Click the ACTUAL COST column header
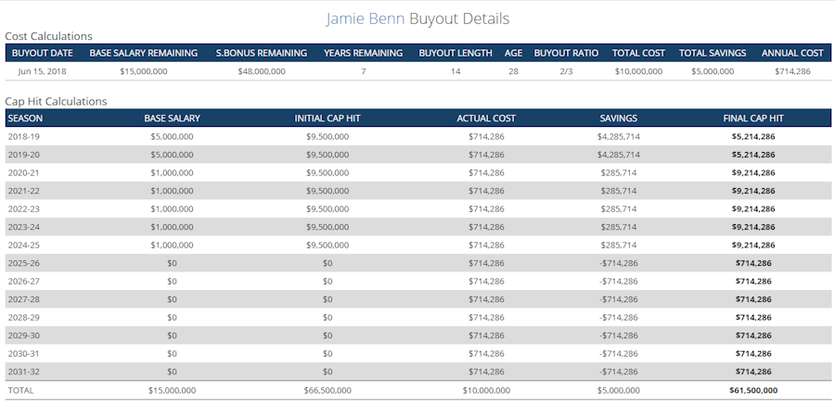The image size is (835, 403). [x=486, y=119]
